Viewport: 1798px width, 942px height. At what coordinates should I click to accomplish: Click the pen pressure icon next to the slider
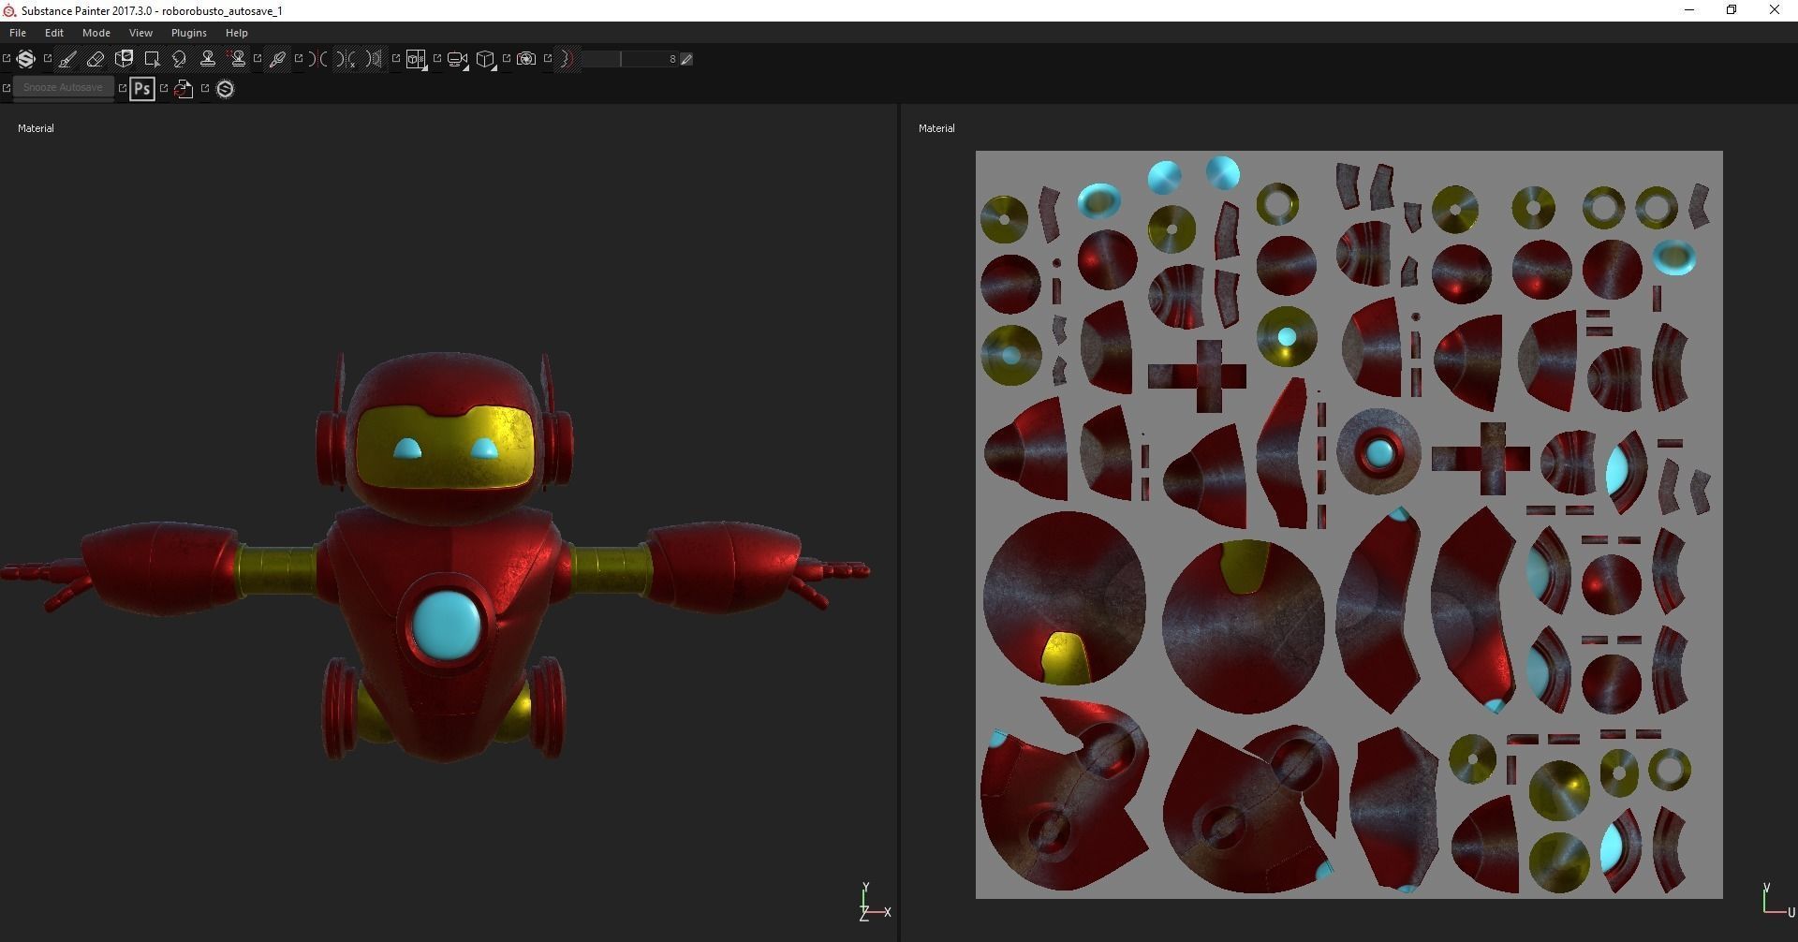point(686,59)
